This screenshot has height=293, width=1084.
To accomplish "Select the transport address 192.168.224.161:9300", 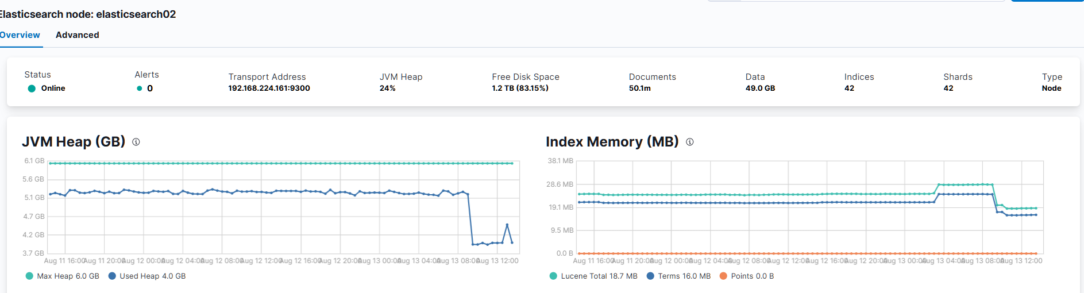I will pyautogui.click(x=269, y=88).
